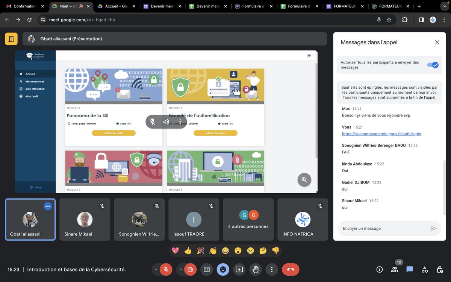Send party popper reaction

pos(200,250)
